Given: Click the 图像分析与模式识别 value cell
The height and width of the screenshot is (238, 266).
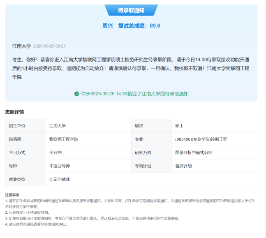Looking at the screenshot, I should click(215, 153).
